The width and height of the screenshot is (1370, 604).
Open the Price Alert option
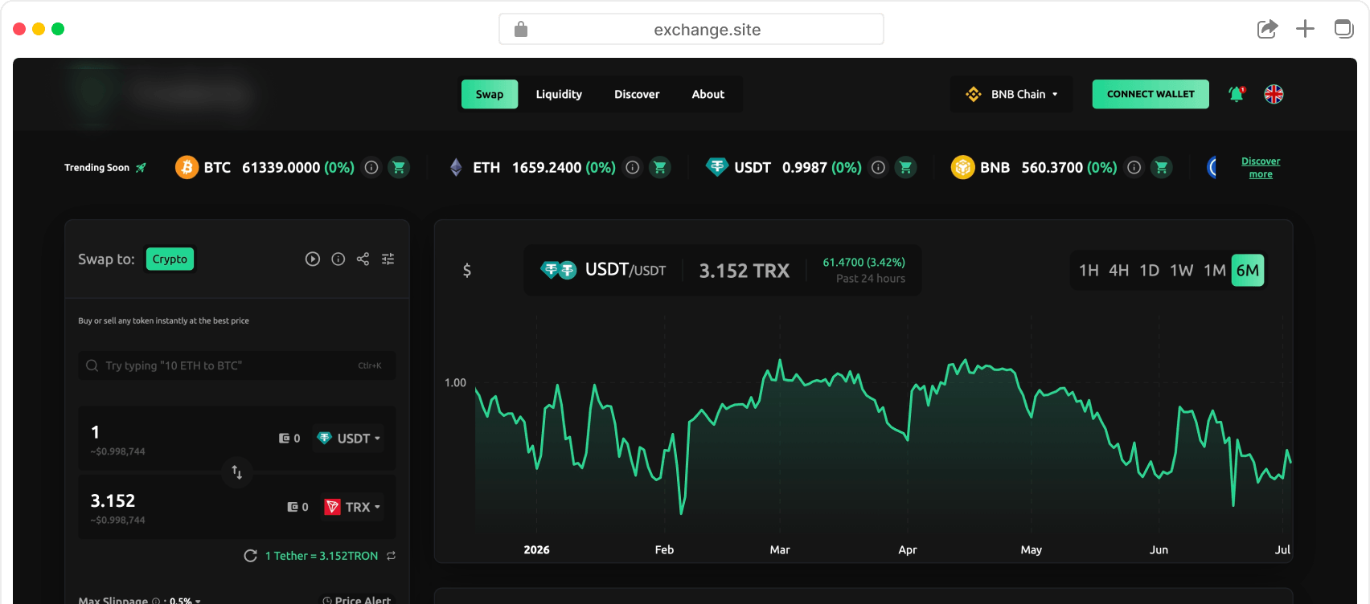pyautogui.click(x=356, y=600)
